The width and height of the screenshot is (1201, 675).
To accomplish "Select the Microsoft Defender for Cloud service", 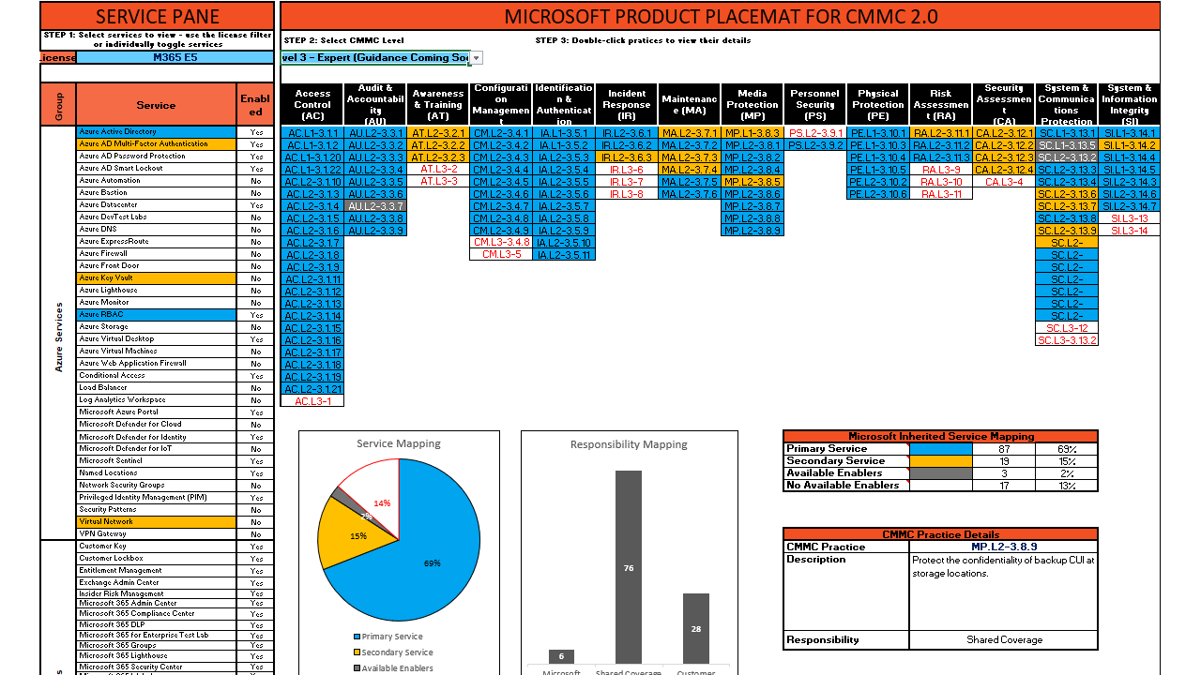I will (x=157, y=425).
